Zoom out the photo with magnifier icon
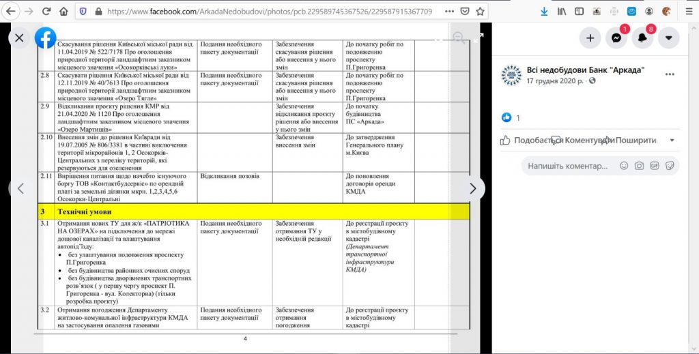Image resolution: width=699 pixels, height=354 pixels. point(459,38)
